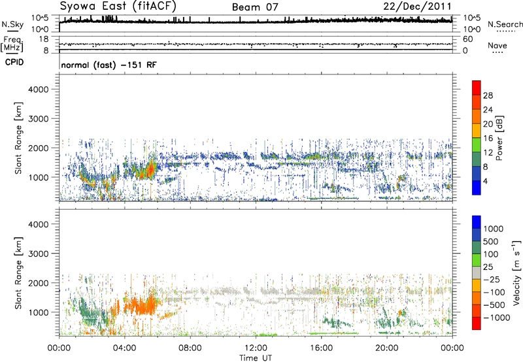Click the red segment of the Power colorbar
This screenshot has width=523, height=362.
pos(477,88)
